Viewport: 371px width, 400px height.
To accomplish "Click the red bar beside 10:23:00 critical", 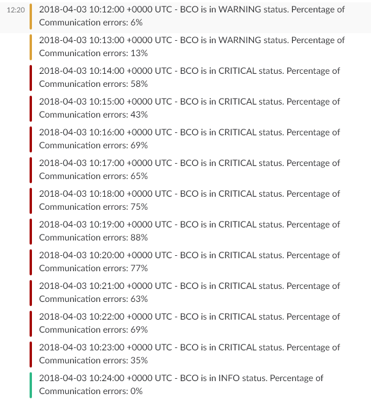I will pyautogui.click(x=31, y=355).
